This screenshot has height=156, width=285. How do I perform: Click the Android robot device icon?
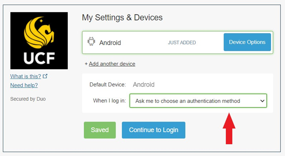point(91,41)
